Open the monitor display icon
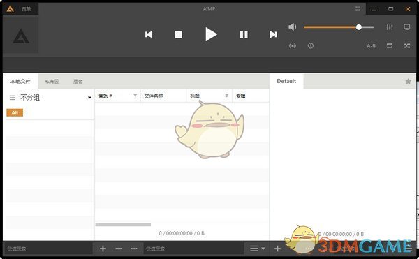 coord(406,27)
